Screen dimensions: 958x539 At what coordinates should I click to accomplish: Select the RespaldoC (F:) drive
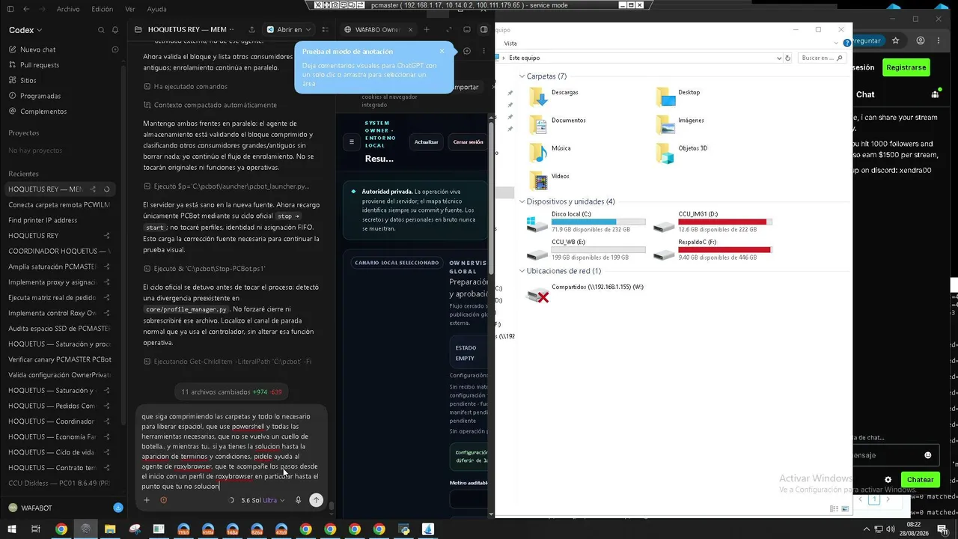(x=713, y=251)
